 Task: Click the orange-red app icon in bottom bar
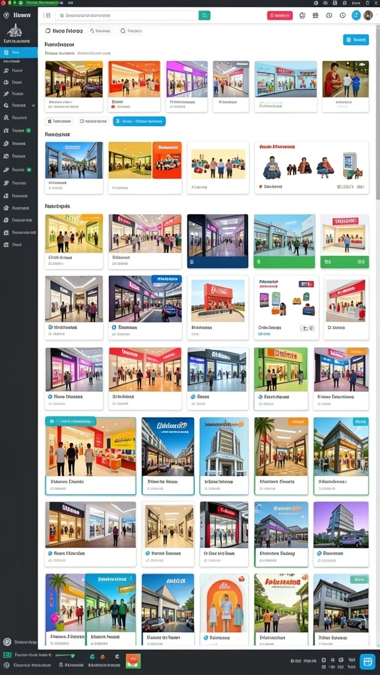pos(133,660)
